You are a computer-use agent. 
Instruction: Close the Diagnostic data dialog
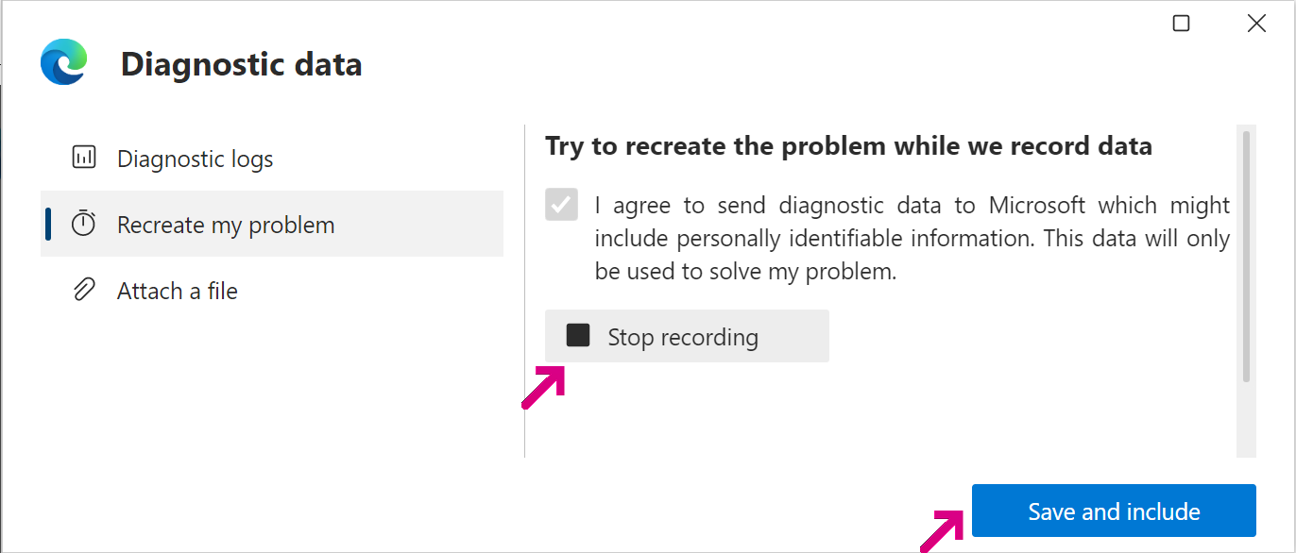click(1256, 24)
